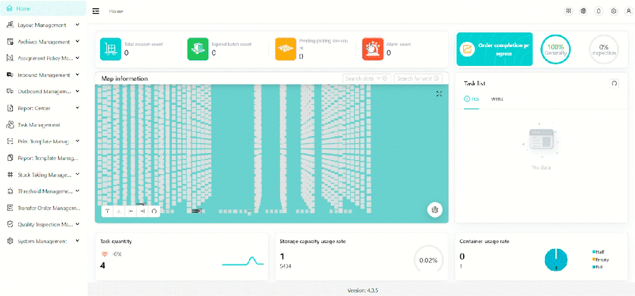Switch to the wms tab
This screenshot has height=296, width=635.
click(x=497, y=99)
